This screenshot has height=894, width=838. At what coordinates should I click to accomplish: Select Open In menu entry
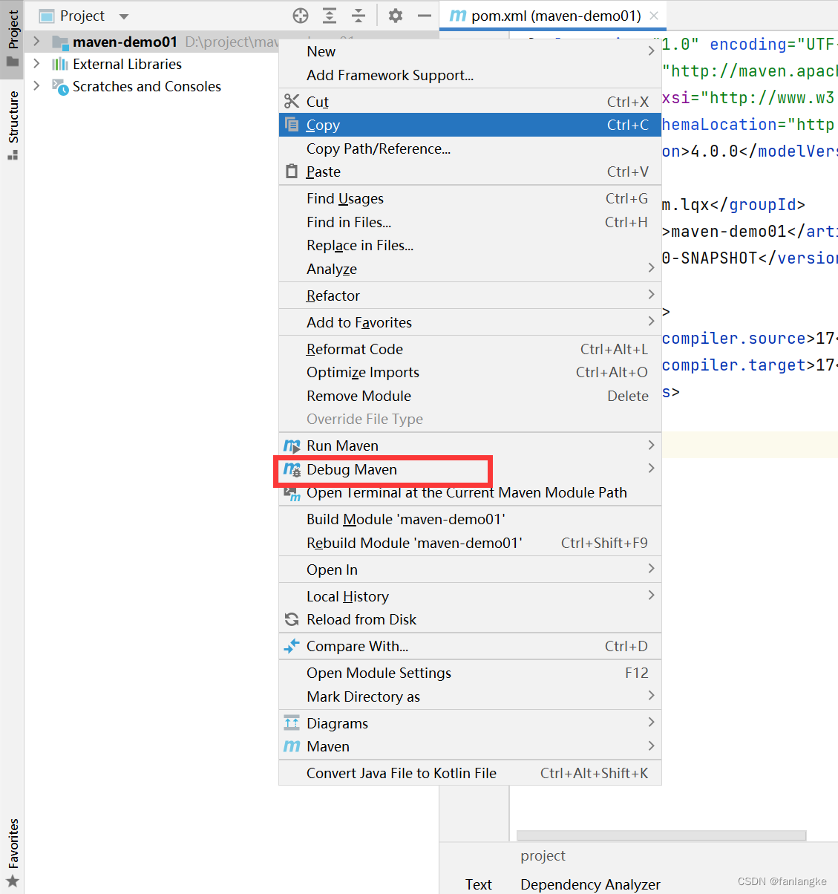pos(470,570)
